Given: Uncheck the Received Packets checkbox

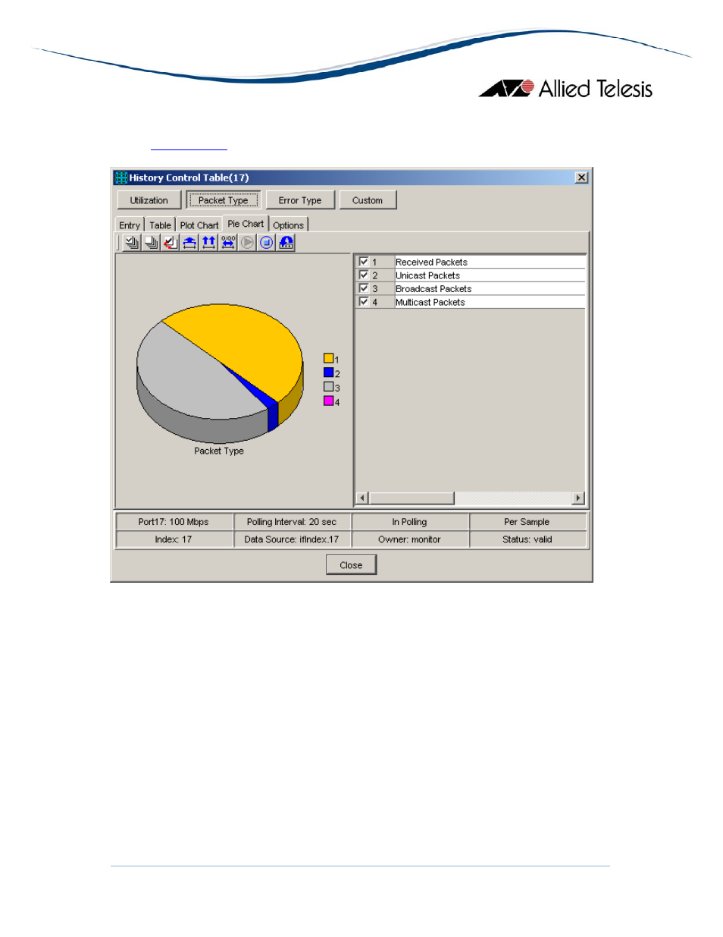Looking at the screenshot, I should click(x=364, y=262).
